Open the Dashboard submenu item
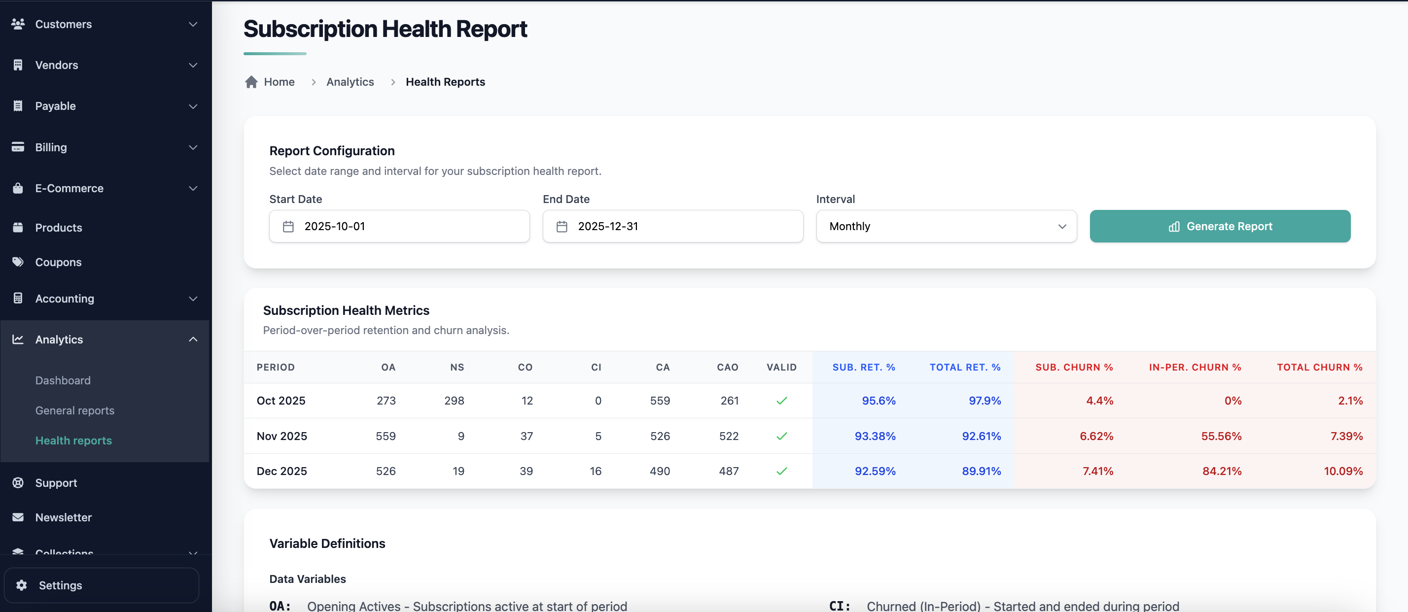This screenshot has width=1408, height=612. pos(63,380)
